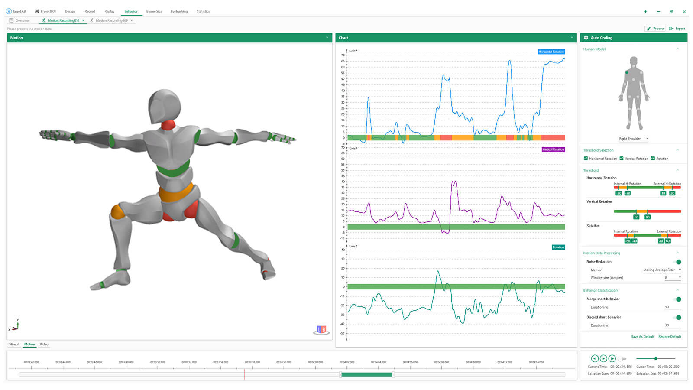The image size is (693, 390).
Task: Switch to the Stimuli tab
Action: (14, 344)
